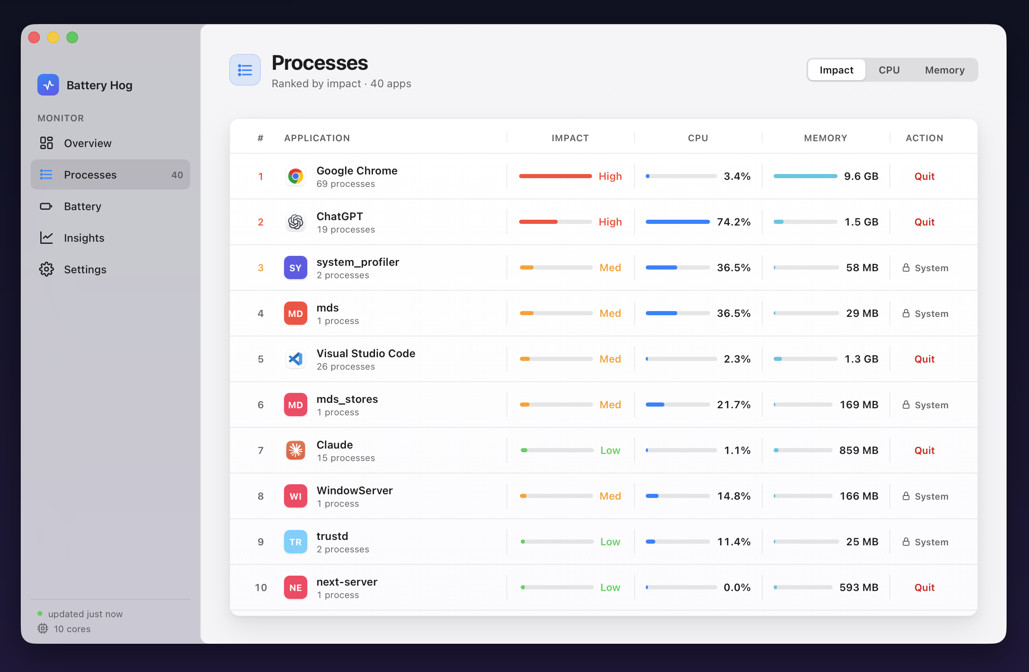1029x672 pixels.
Task: Quit next-server
Action: pos(924,588)
